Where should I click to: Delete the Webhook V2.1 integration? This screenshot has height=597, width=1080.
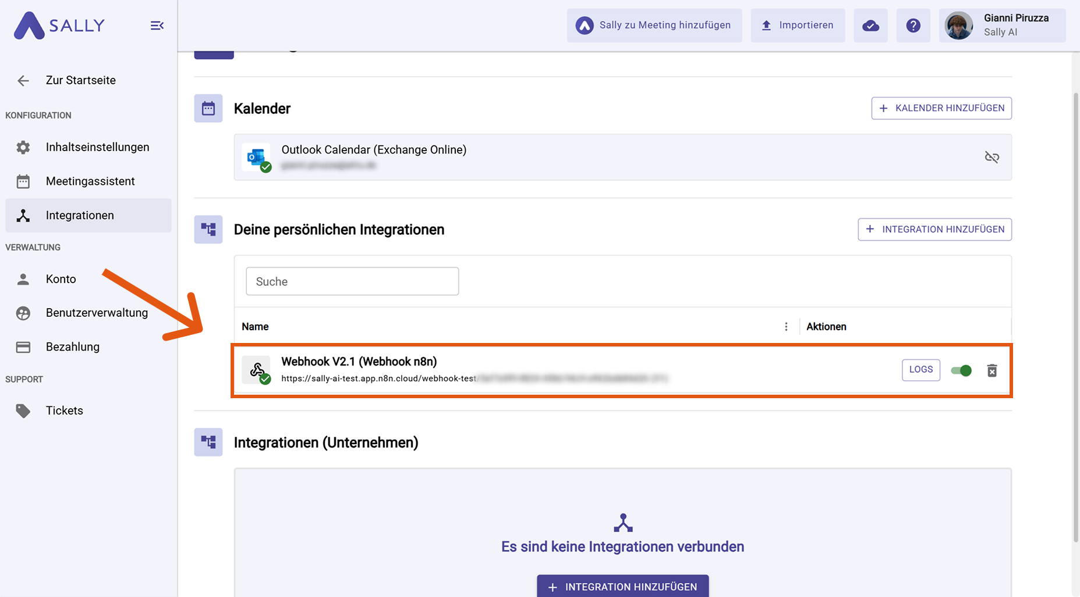[x=992, y=370]
